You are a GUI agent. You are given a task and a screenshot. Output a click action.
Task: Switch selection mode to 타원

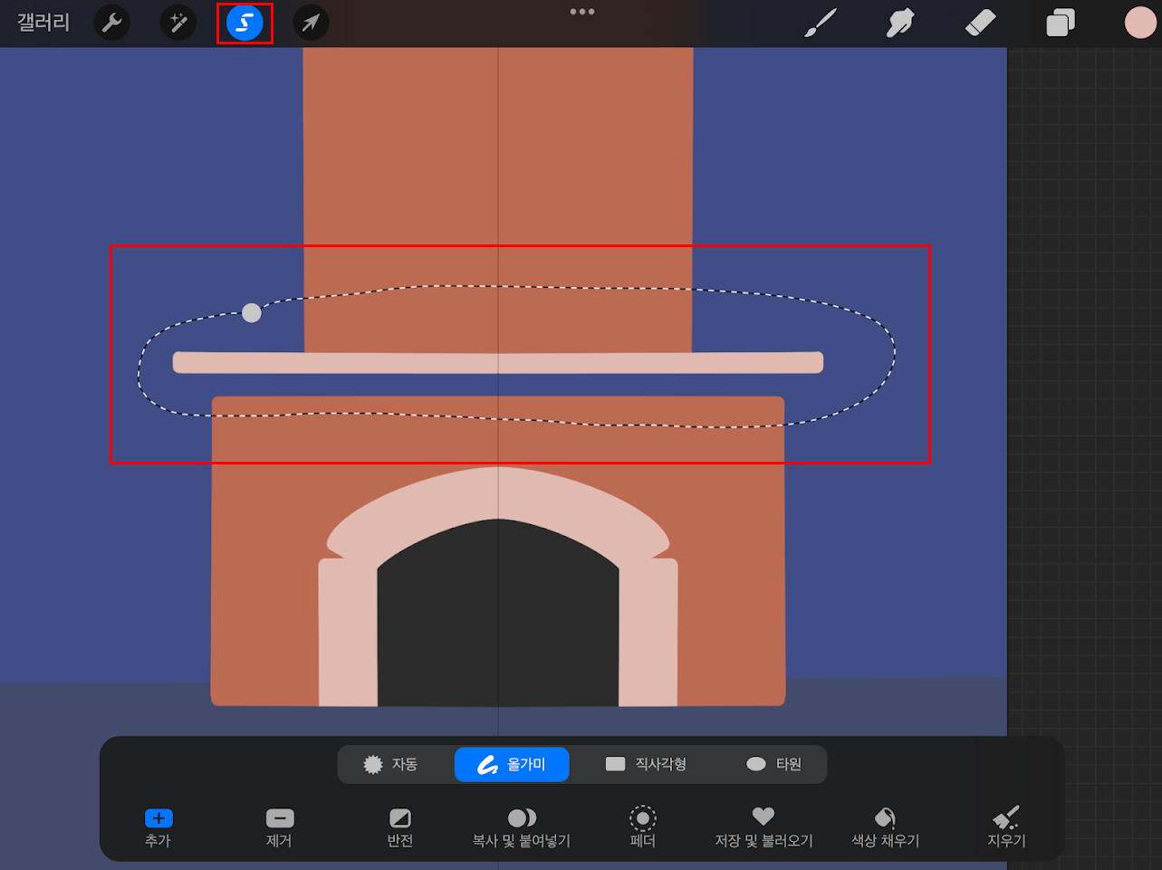(x=773, y=764)
